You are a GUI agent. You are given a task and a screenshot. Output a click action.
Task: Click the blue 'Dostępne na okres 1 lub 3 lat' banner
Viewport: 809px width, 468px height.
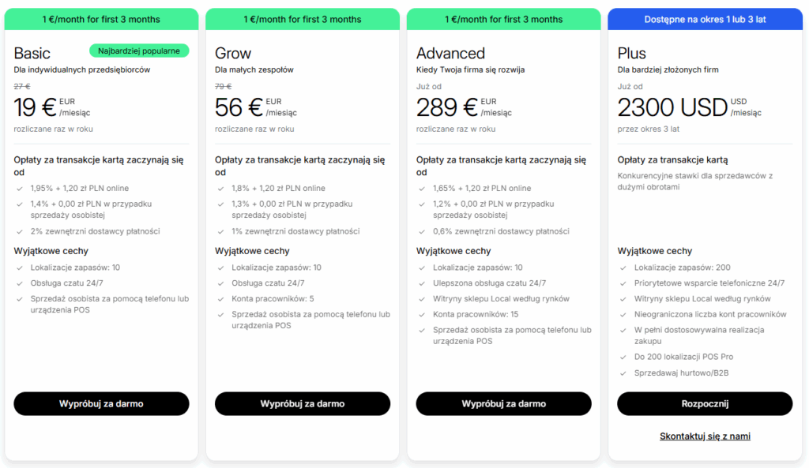coord(705,19)
